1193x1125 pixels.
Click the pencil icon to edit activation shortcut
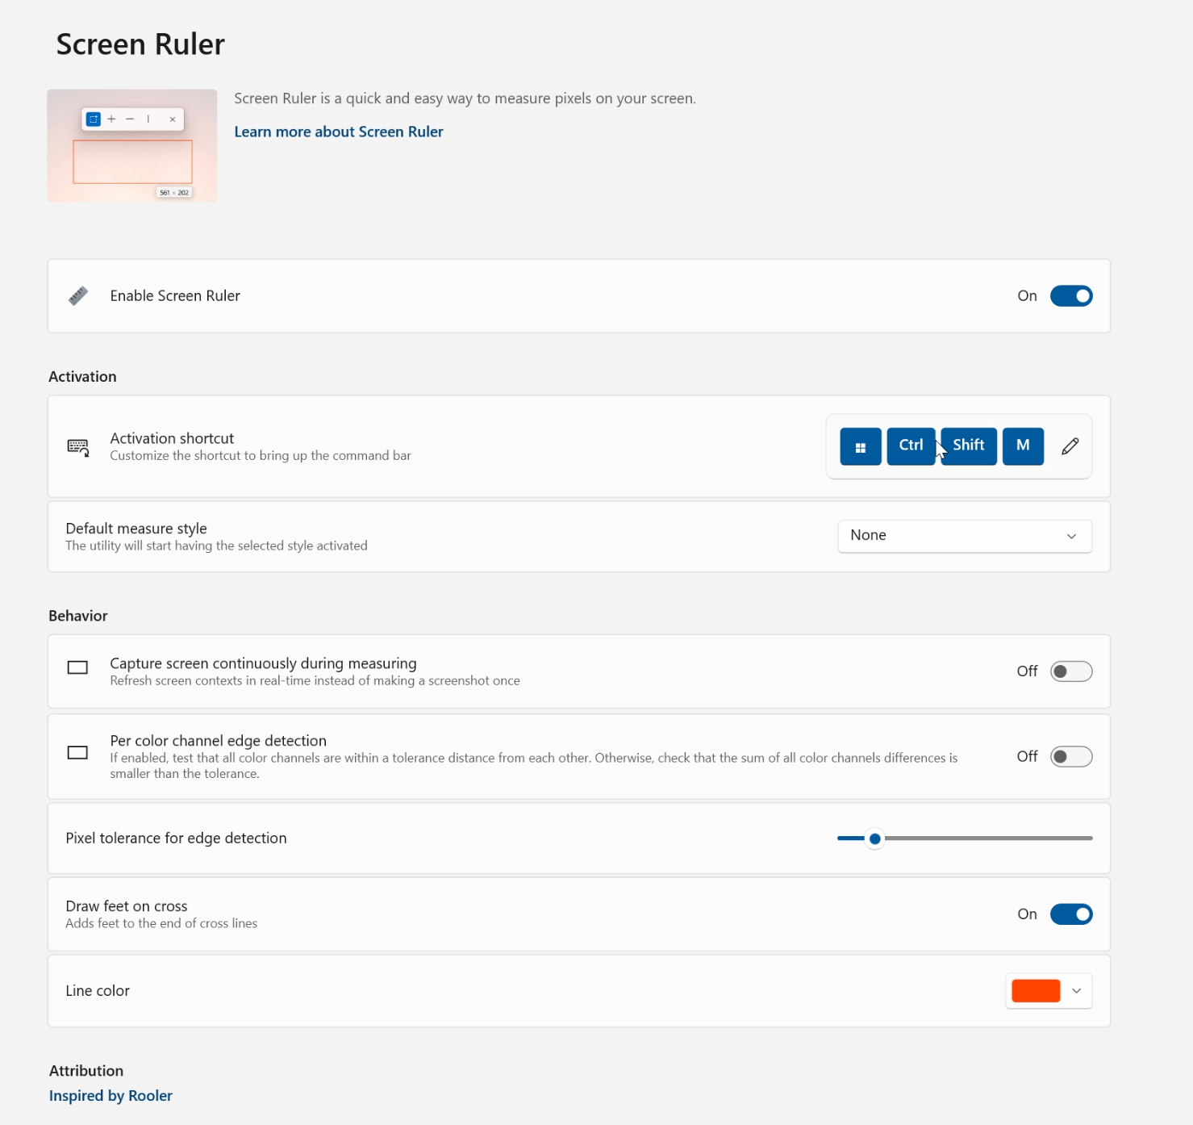tap(1070, 446)
